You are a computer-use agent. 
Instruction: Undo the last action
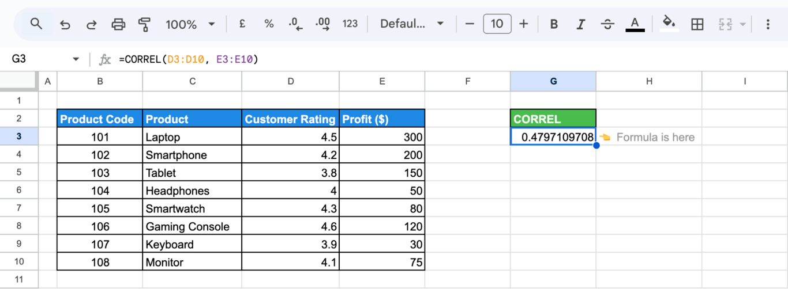point(65,24)
